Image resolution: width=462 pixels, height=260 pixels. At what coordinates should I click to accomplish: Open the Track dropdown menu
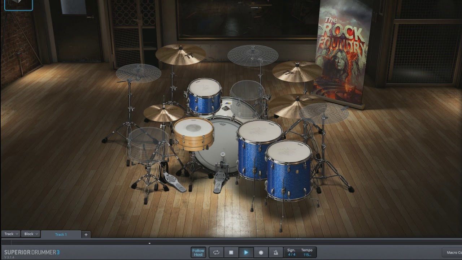10,234
